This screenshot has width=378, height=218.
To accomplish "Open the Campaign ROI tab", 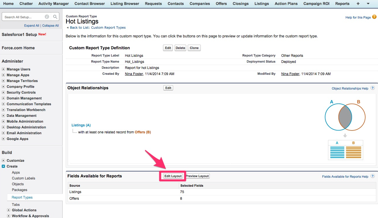I will pos(316,4).
